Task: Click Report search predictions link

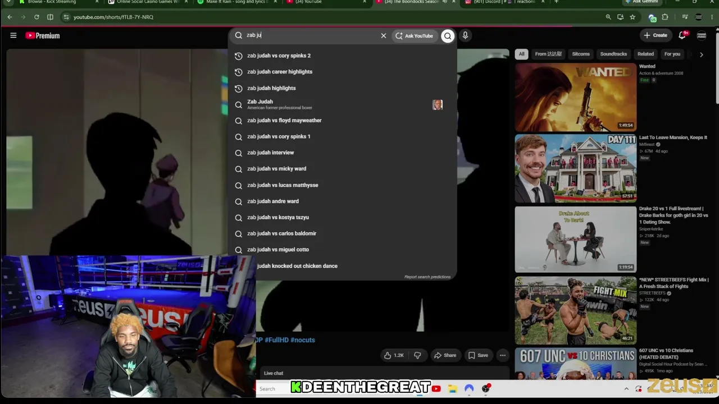Action: pos(427,277)
